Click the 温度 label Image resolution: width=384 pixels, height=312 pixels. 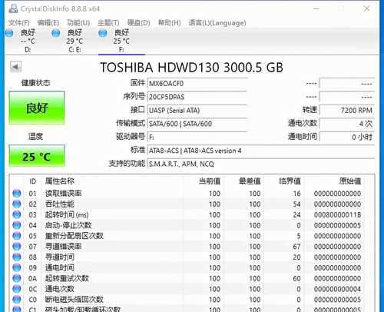35,137
